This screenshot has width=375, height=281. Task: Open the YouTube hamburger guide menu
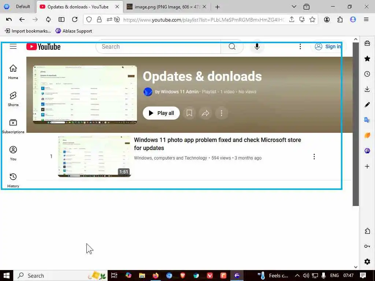point(13,46)
